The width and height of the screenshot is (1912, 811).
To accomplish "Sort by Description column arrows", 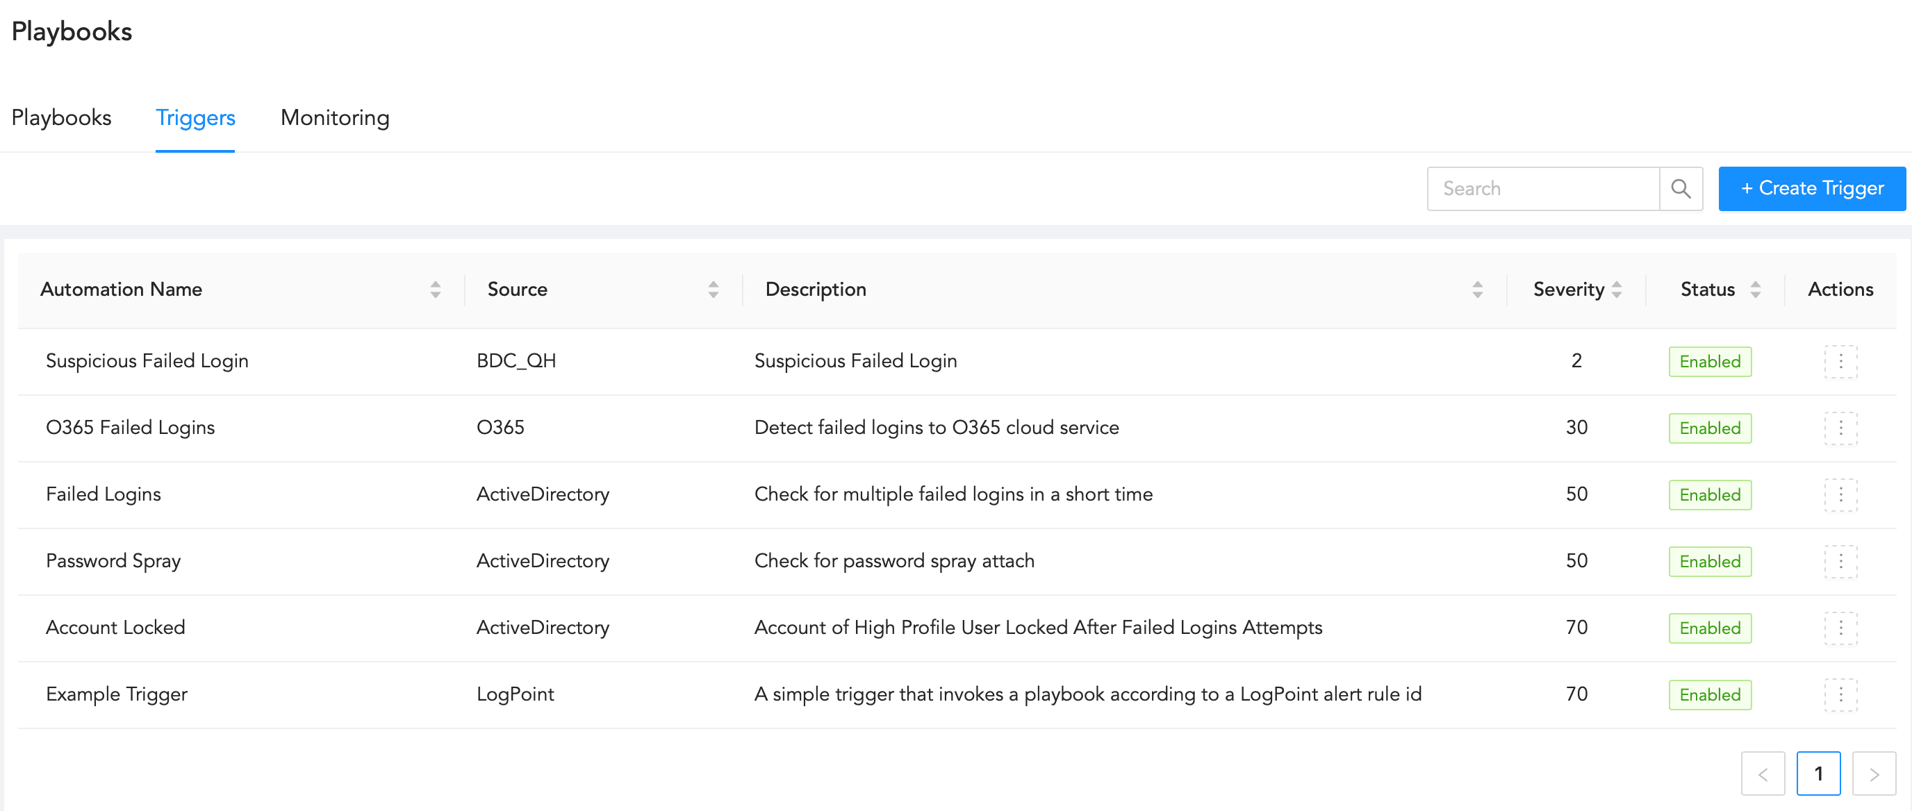I will click(1477, 290).
